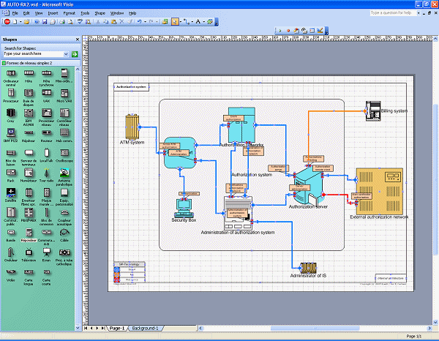Open the File menu

(x=15, y=13)
